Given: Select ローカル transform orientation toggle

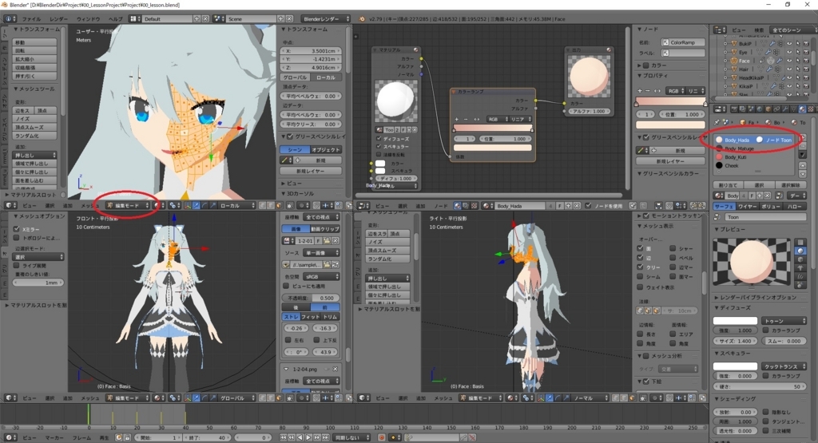Looking at the screenshot, I should pyautogui.click(x=326, y=77).
